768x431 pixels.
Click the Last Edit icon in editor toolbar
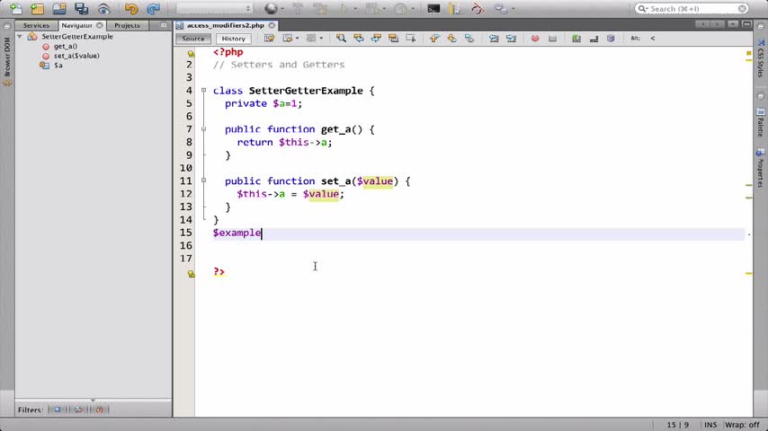(269, 38)
